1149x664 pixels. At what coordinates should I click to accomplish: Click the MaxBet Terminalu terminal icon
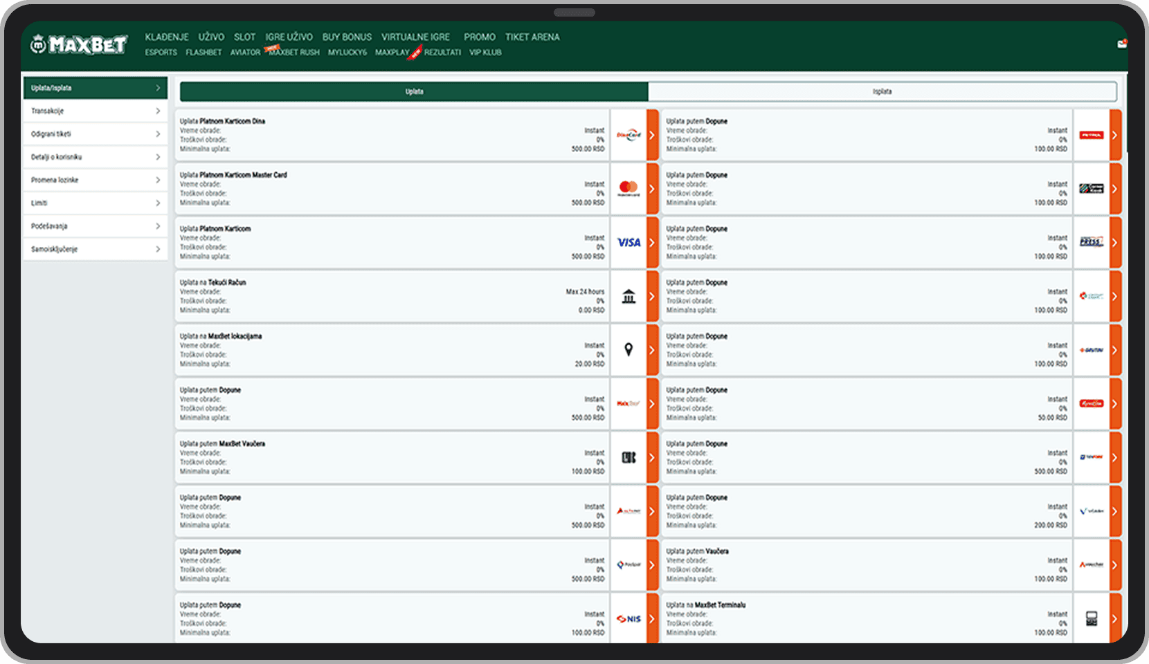coord(1092,619)
